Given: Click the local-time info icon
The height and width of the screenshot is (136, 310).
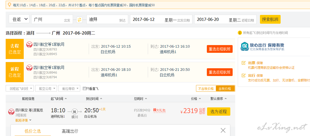Looking at the screenshot, I should tap(240, 33).
